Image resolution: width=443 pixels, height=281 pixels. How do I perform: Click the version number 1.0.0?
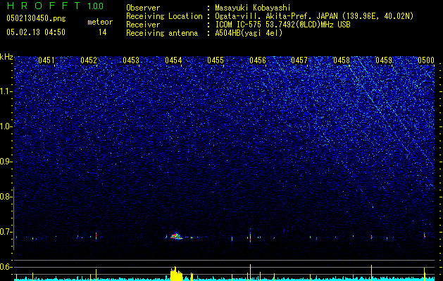96,6
